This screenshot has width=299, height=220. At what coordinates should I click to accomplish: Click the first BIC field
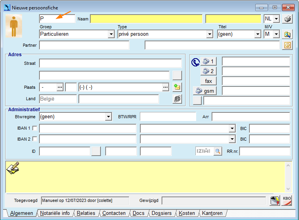pos(269,128)
